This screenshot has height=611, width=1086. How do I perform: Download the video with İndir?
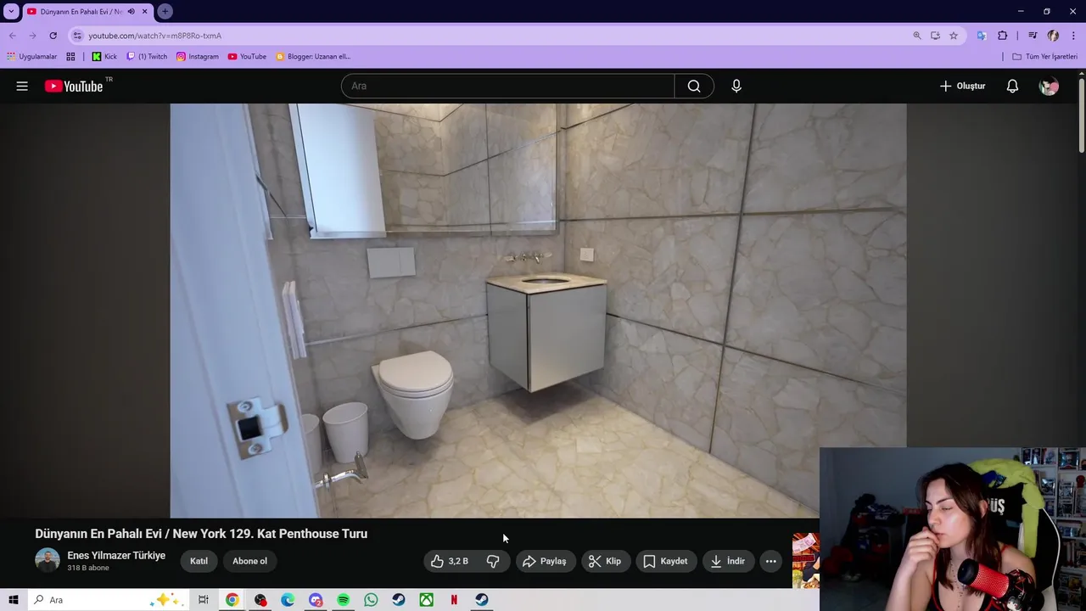(x=727, y=561)
